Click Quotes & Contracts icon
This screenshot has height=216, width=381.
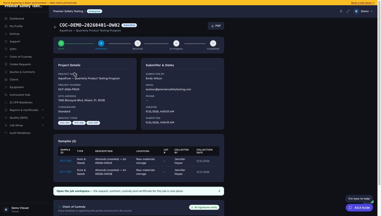(x=6, y=72)
